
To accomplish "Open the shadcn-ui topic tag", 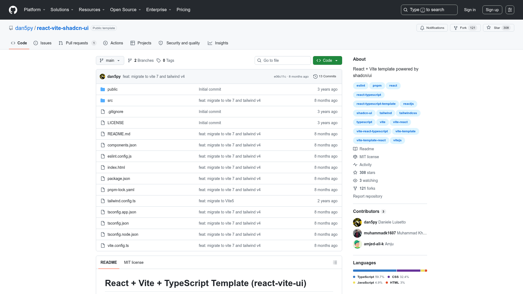I will [x=364, y=113].
